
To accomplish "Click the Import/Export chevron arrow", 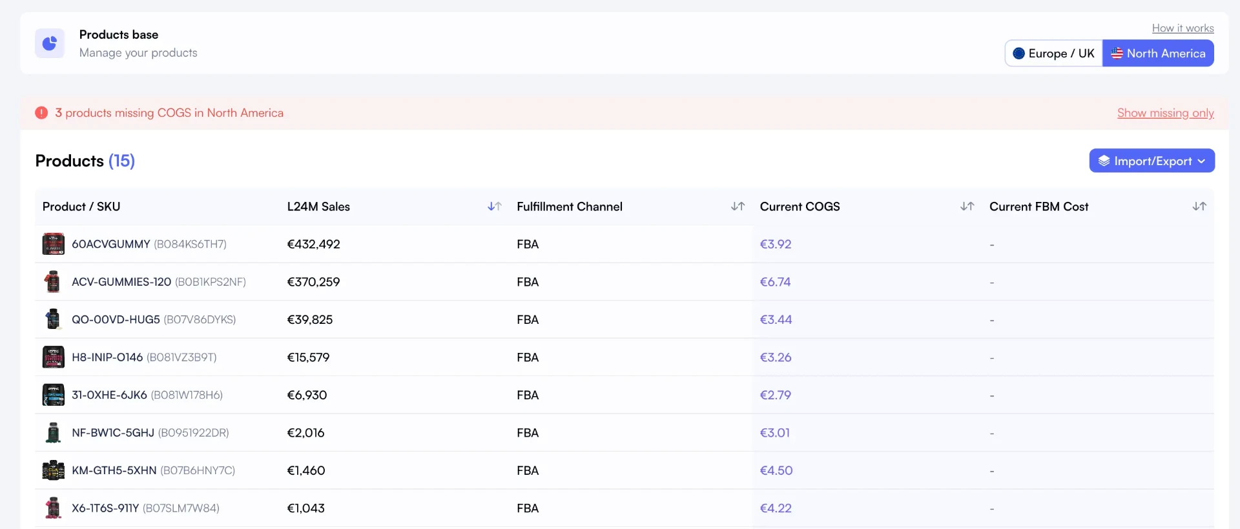I will tap(1201, 161).
